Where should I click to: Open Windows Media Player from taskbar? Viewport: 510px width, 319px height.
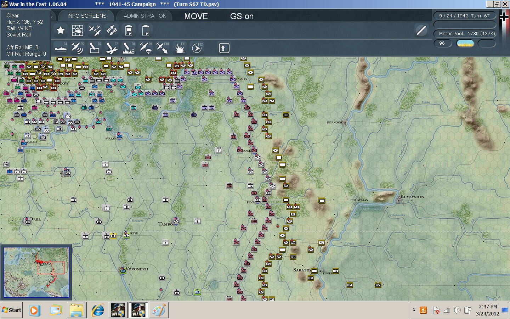[x=34, y=310]
